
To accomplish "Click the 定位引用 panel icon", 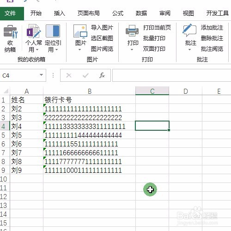I will pos(53,31).
